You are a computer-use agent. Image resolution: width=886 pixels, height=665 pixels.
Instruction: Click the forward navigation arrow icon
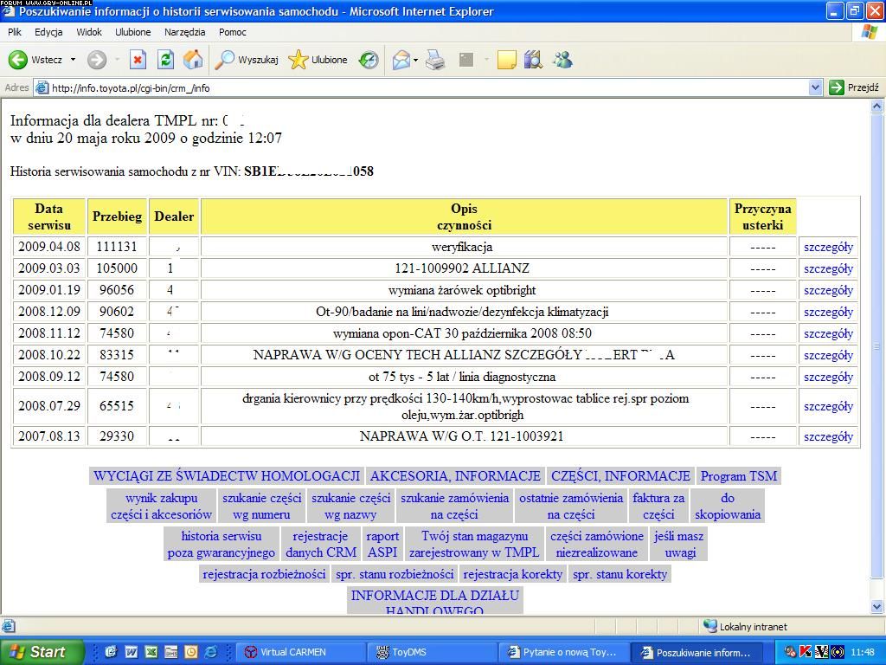[97, 60]
